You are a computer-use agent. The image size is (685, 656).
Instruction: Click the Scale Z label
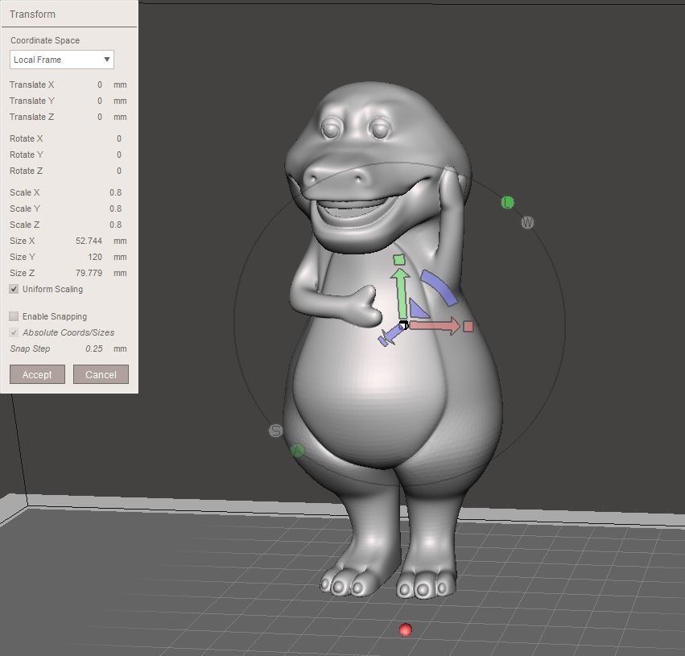(24, 225)
